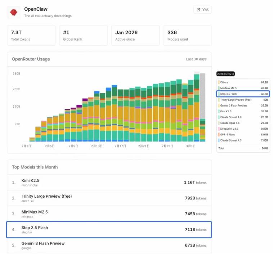Viewport: 273px width, 261px height.
Task: Click the 745B tokens value
Action: (196, 214)
